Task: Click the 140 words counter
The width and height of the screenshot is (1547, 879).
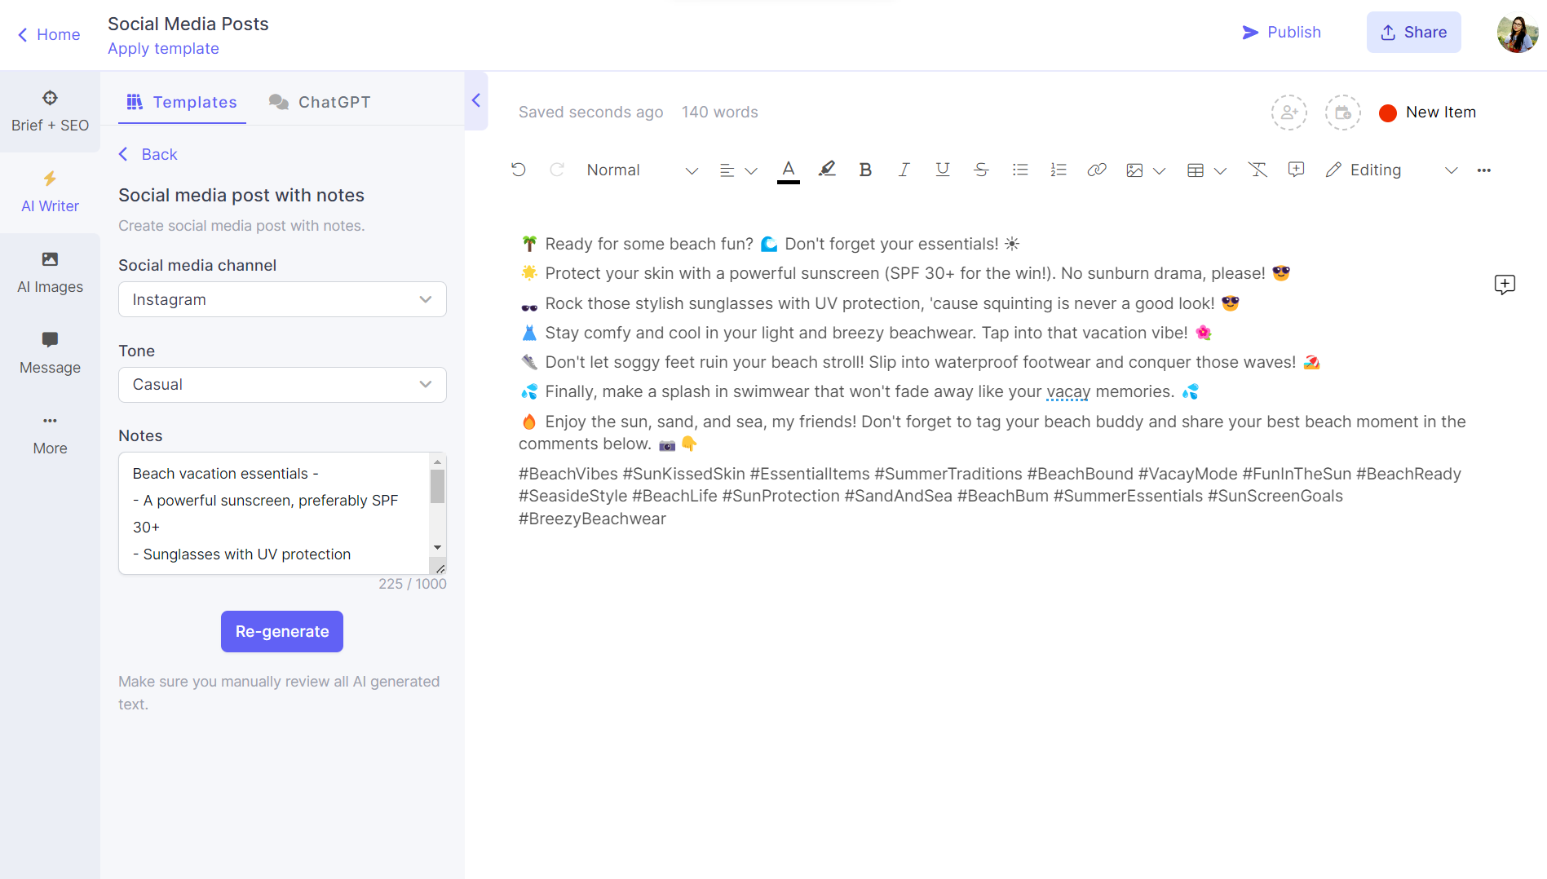Action: pos(720,113)
